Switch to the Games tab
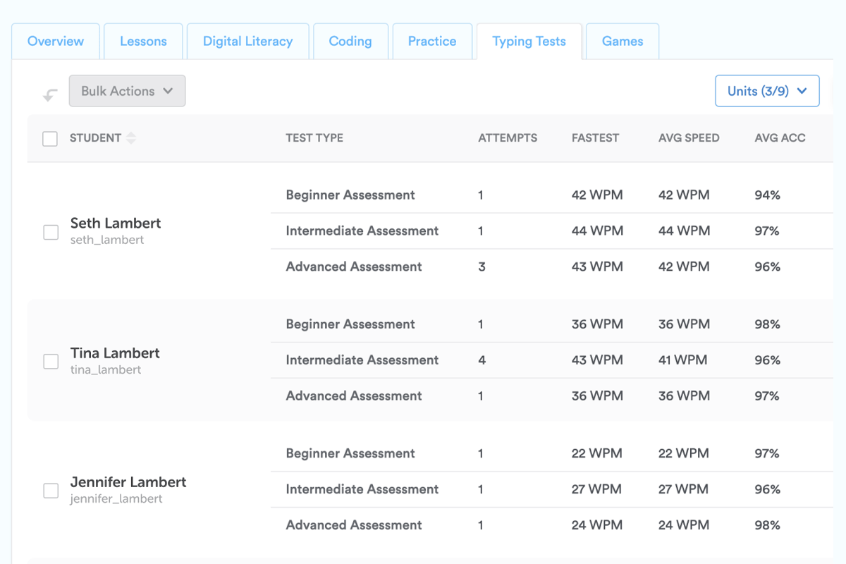Image resolution: width=846 pixels, height=564 pixels. (x=622, y=42)
